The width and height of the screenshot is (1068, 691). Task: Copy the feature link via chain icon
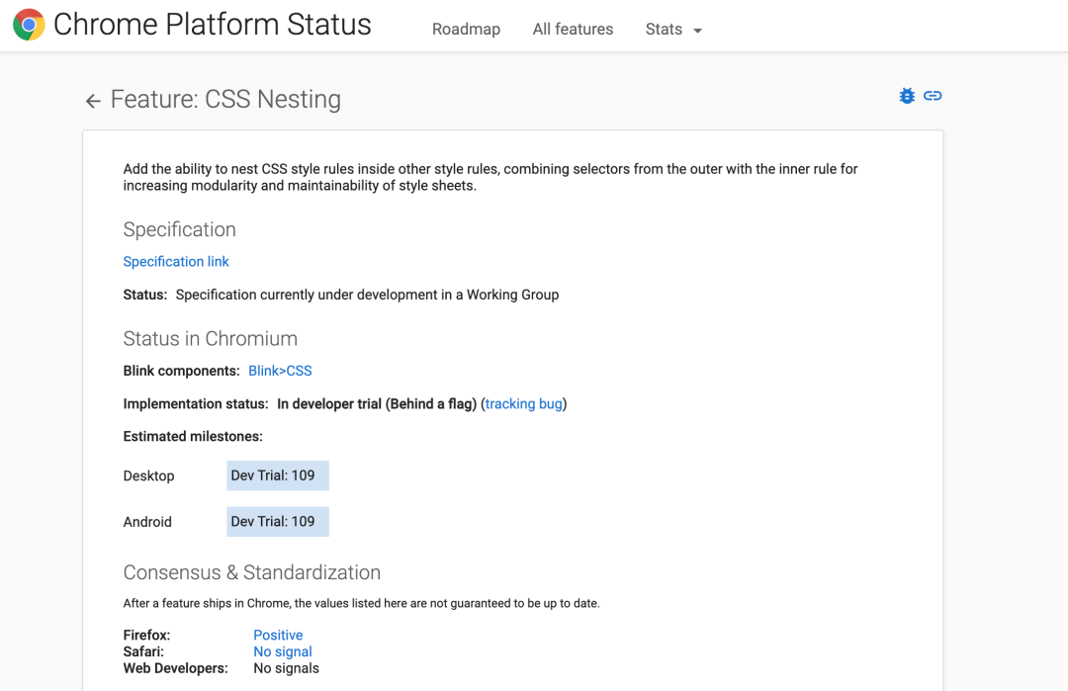[x=933, y=96]
